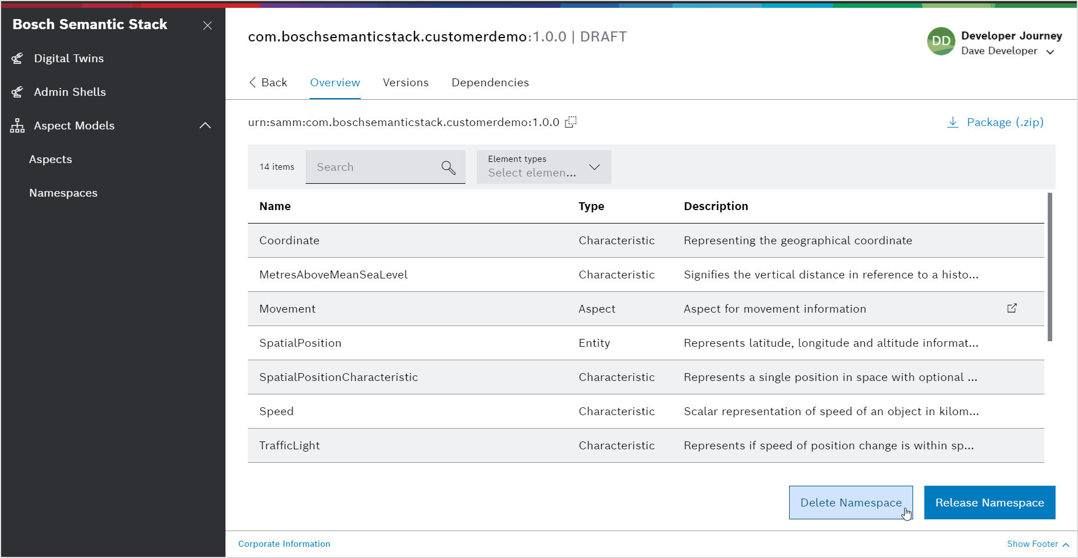
Task: Collapse the Aspect Models menu section
Action: [205, 125]
